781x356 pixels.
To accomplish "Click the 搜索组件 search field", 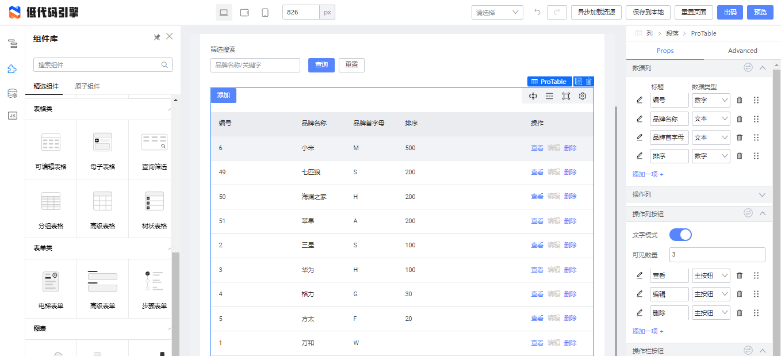I will pos(103,65).
